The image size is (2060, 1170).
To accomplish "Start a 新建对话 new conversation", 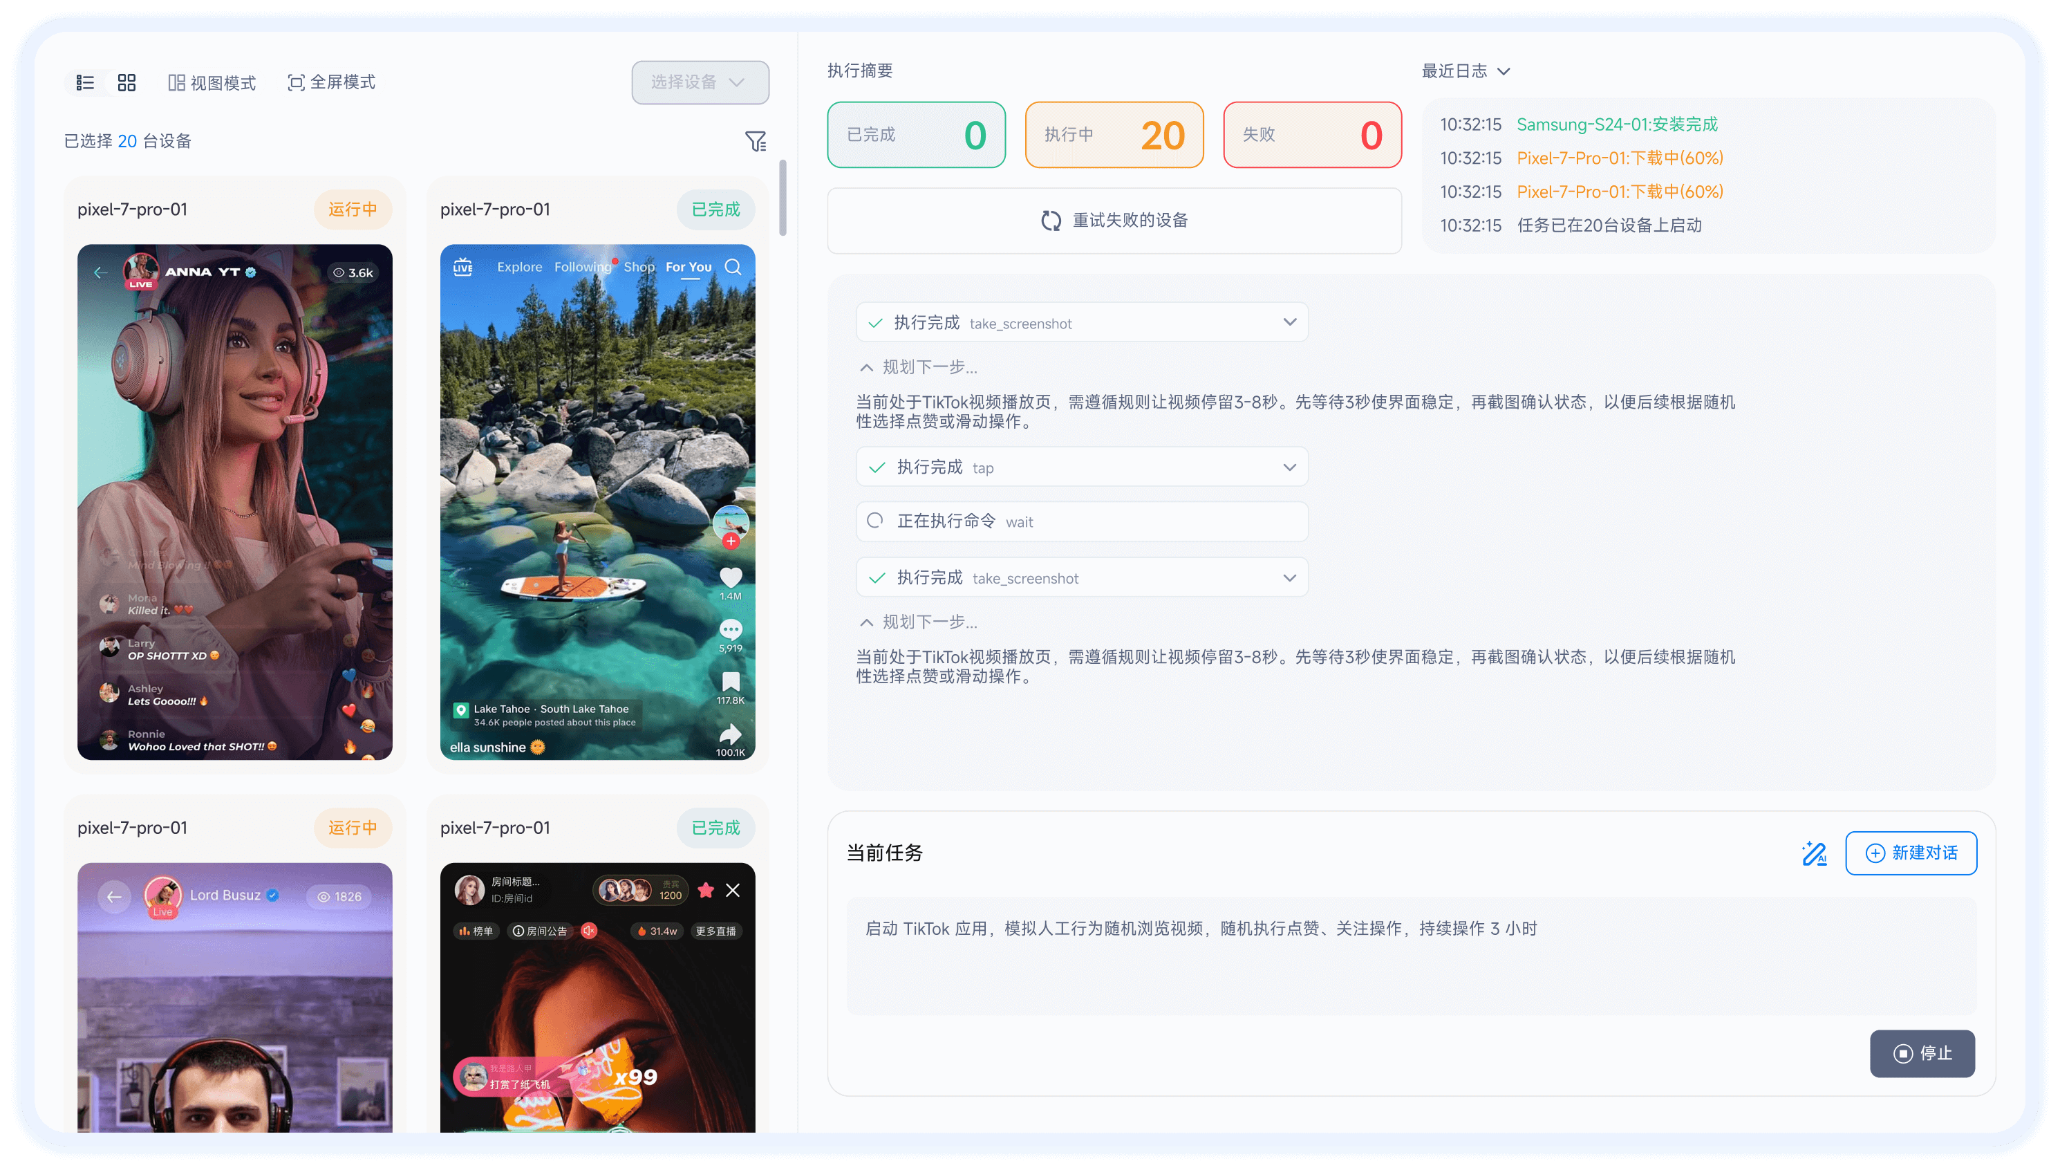I will point(1911,853).
